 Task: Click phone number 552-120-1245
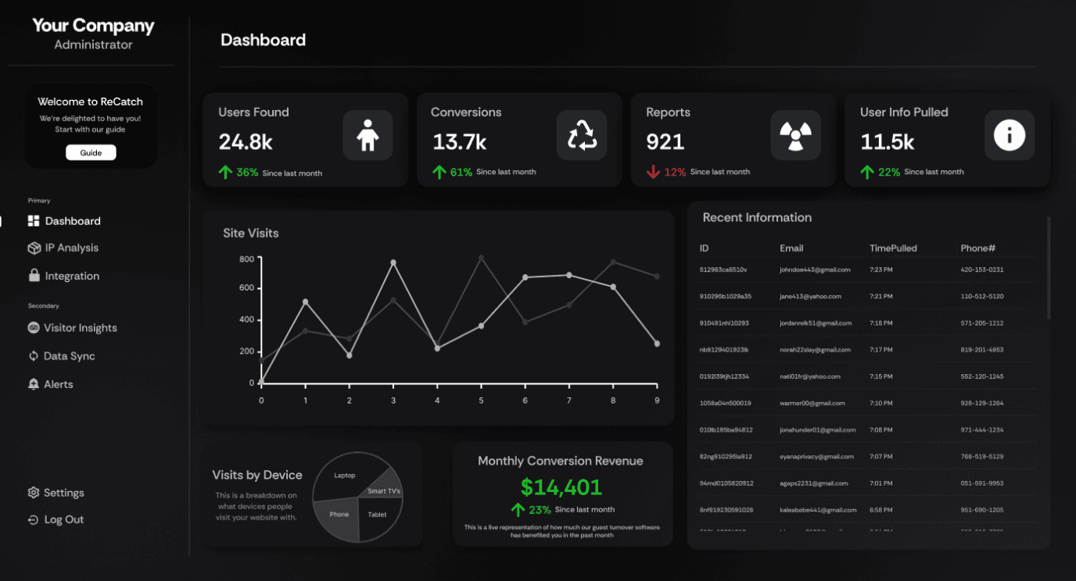pos(982,376)
